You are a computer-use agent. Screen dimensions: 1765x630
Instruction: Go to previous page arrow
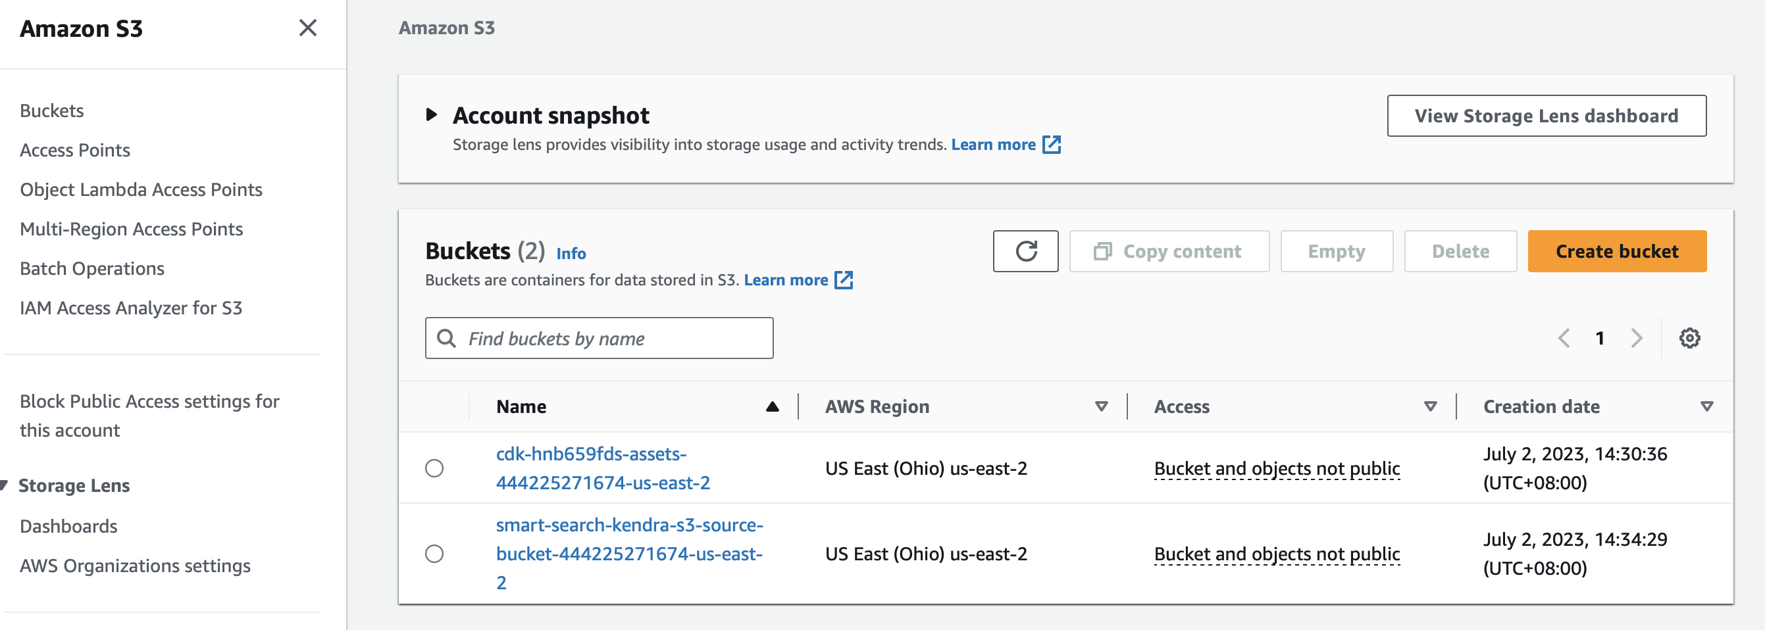(1564, 338)
